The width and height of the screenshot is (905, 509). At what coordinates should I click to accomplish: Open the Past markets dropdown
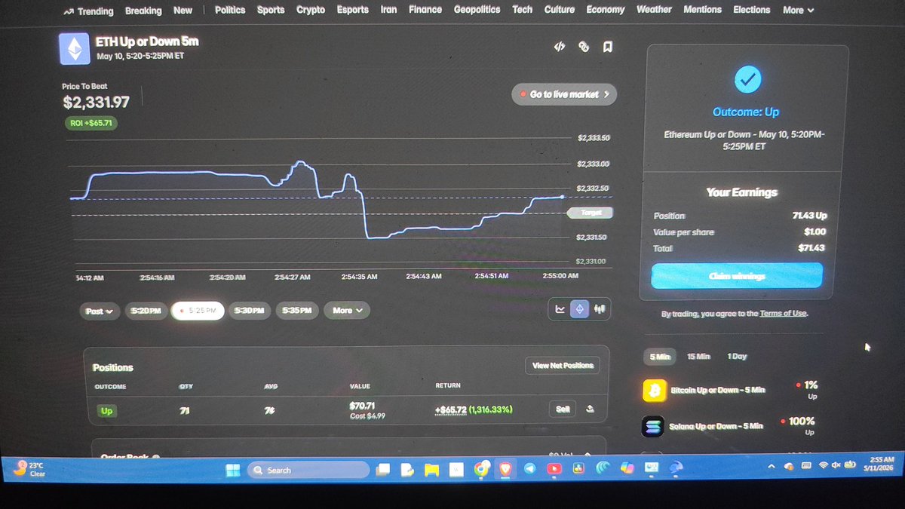tap(100, 311)
